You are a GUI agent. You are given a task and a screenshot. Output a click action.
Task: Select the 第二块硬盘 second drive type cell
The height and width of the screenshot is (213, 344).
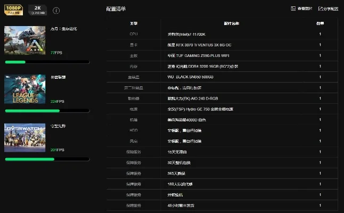(134, 88)
